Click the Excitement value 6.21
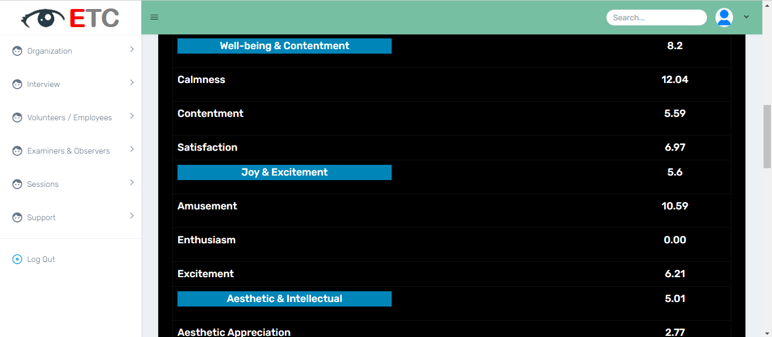Image resolution: width=772 pixels, height=337 pixels. click(x=675, y=274)
